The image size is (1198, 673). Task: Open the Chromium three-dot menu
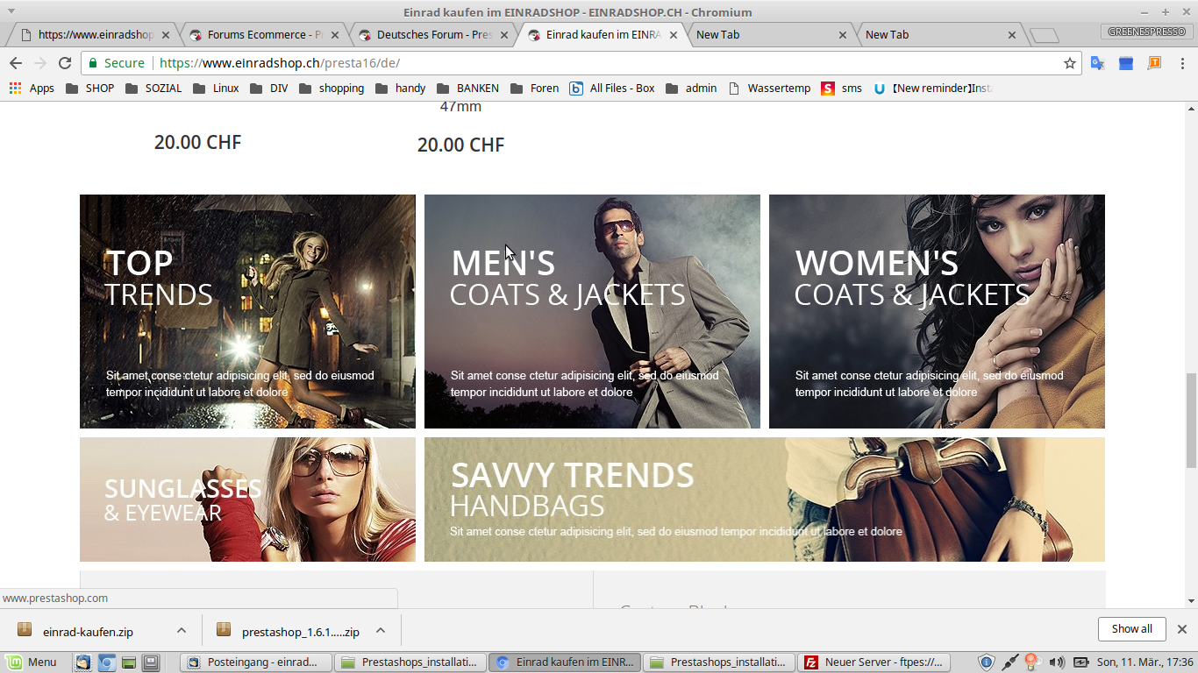point(1182,63)
